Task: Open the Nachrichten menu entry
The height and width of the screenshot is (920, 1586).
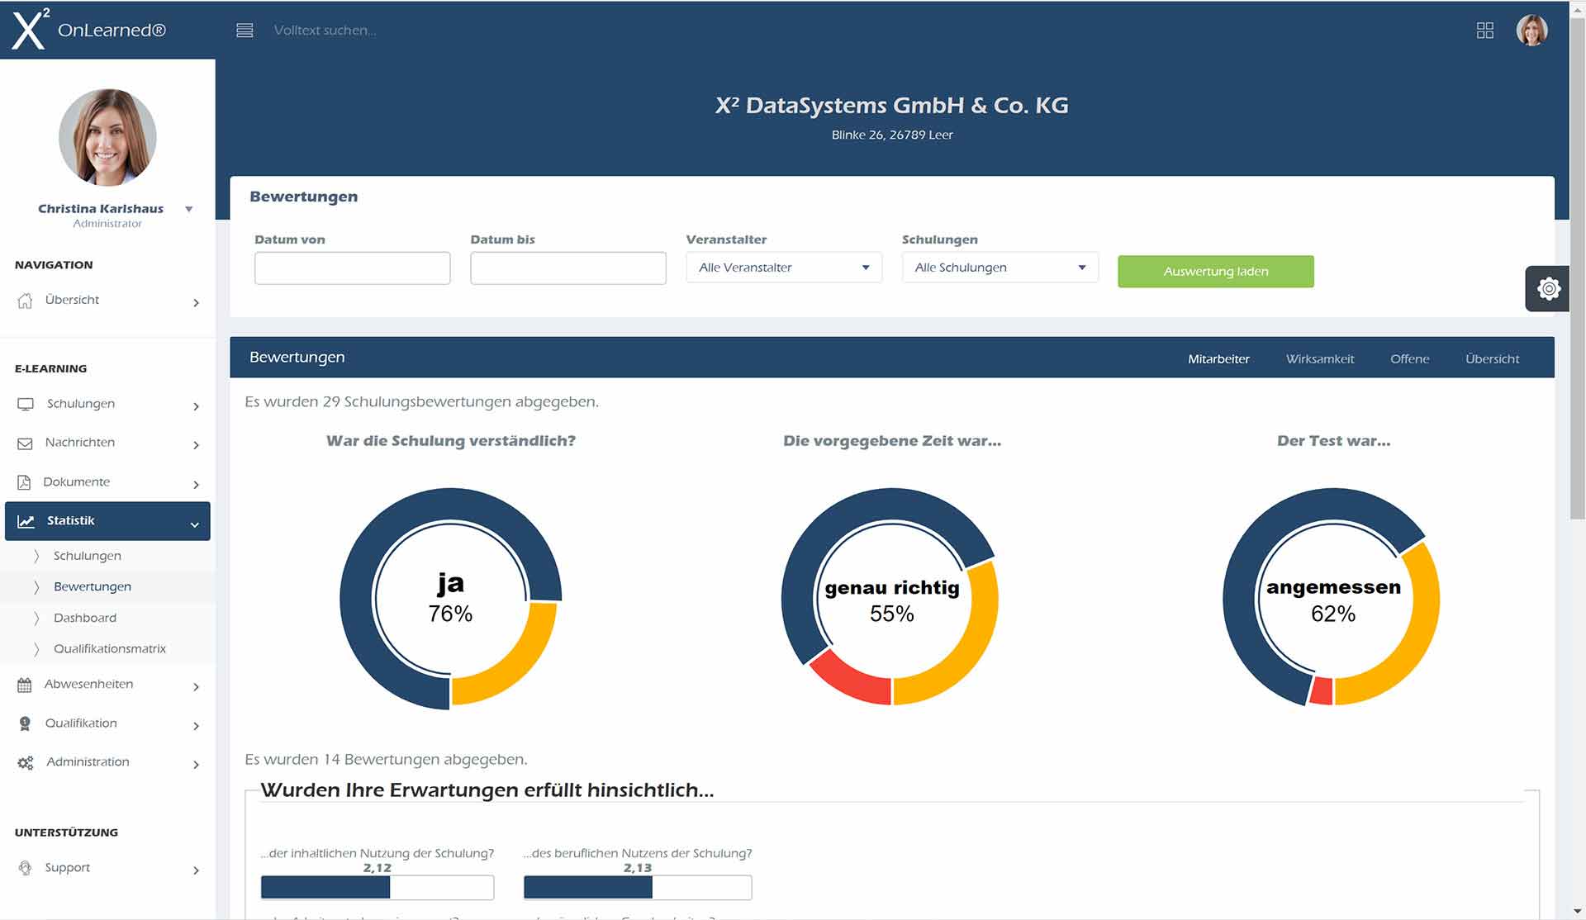Action: pyautogui.click(x=80, y=443)
